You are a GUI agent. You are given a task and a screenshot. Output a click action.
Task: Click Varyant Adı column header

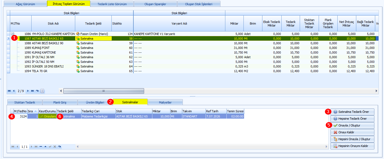(179, 23)
